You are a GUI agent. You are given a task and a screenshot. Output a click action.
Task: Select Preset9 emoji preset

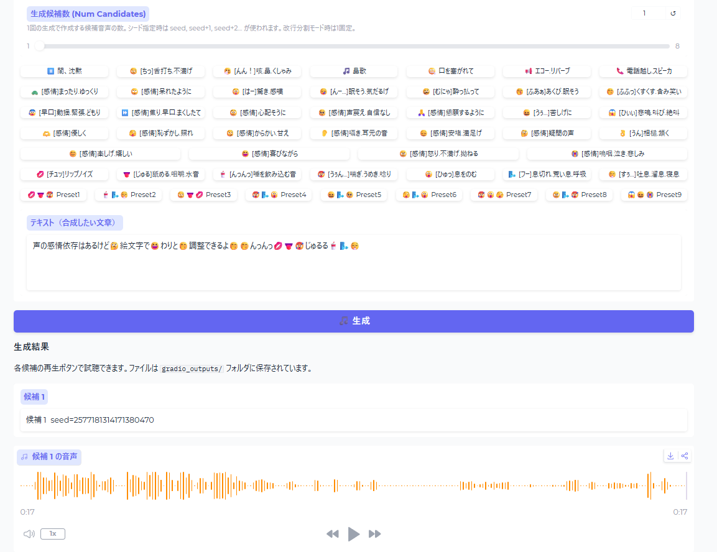click(654, 195)
